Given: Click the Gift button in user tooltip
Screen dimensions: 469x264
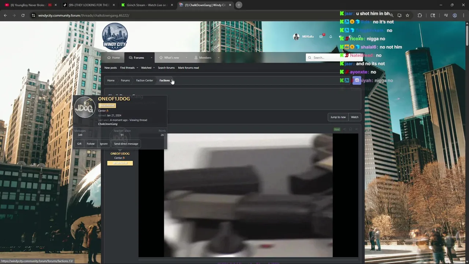Looking at the screenshot, I should coord(79,144).
